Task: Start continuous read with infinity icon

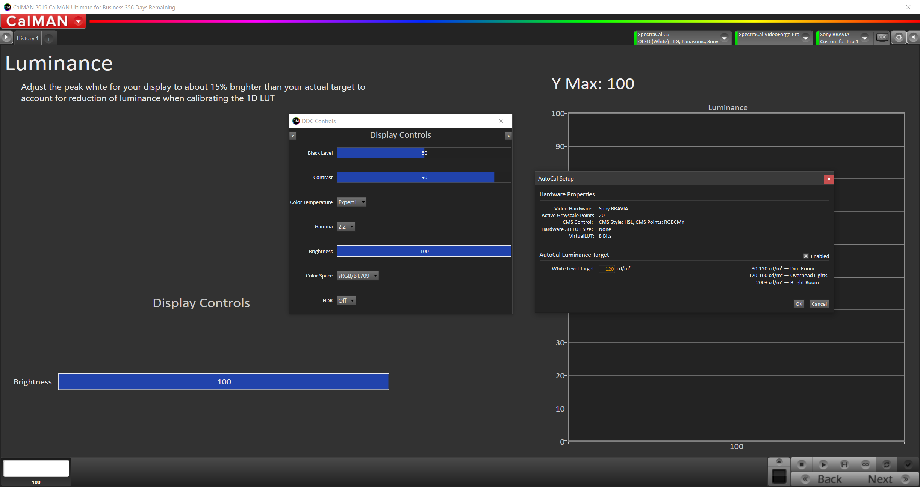Action: click(x=866, y=464)
